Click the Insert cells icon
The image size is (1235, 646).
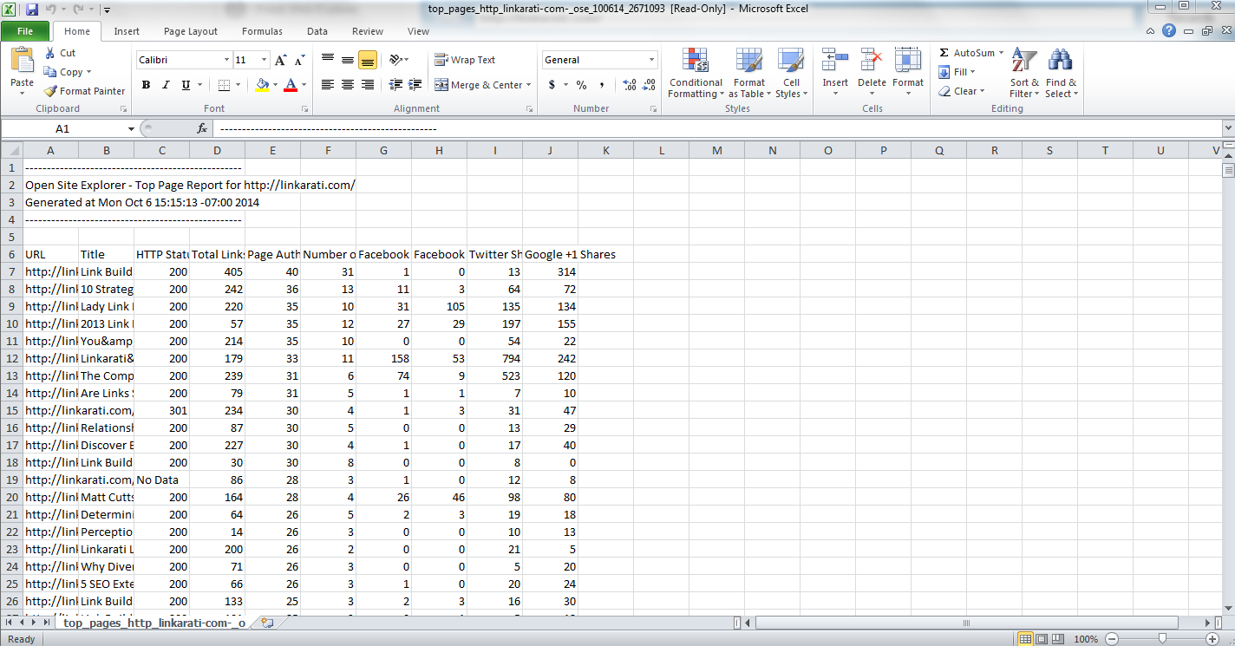835,62
